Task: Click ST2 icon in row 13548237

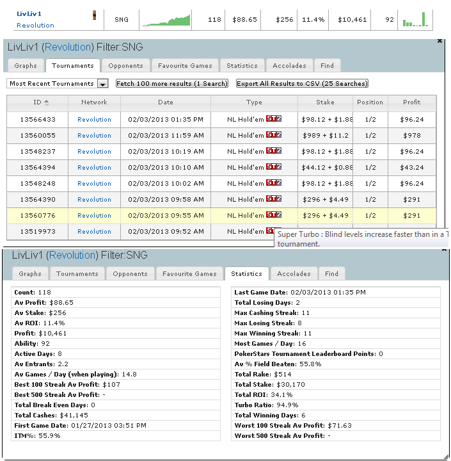Action: point(274,150)
